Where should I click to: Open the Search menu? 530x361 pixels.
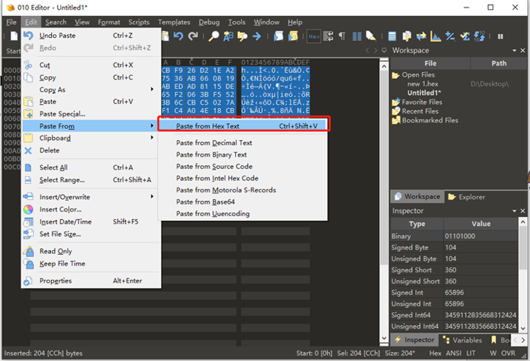coord(56,22)
